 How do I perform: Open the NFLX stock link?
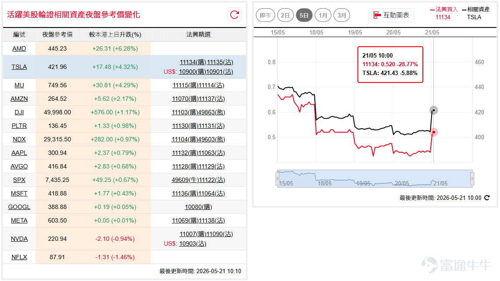click(19, 257)
